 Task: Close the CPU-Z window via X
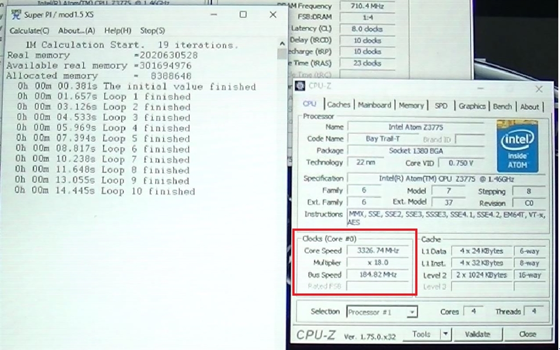coord(539,90)
